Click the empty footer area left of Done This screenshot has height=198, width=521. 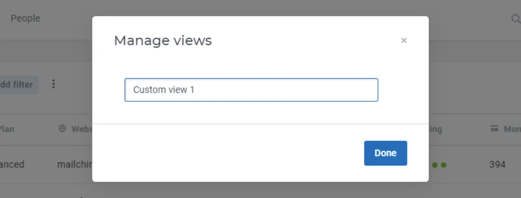click(228, 153)
